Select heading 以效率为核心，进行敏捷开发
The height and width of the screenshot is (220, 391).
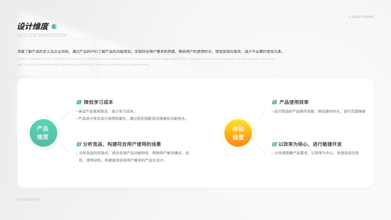tap(310, 144)
